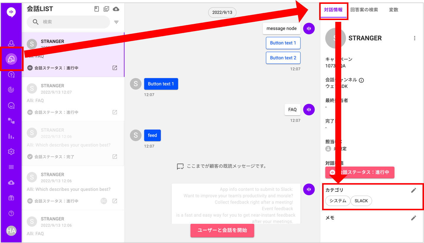Image resolution: width=424 pixels, height=243 pixels.
Task: Click the download cloud icon above the conversation list
Action: pyautogui.click(x=116, y=9)
